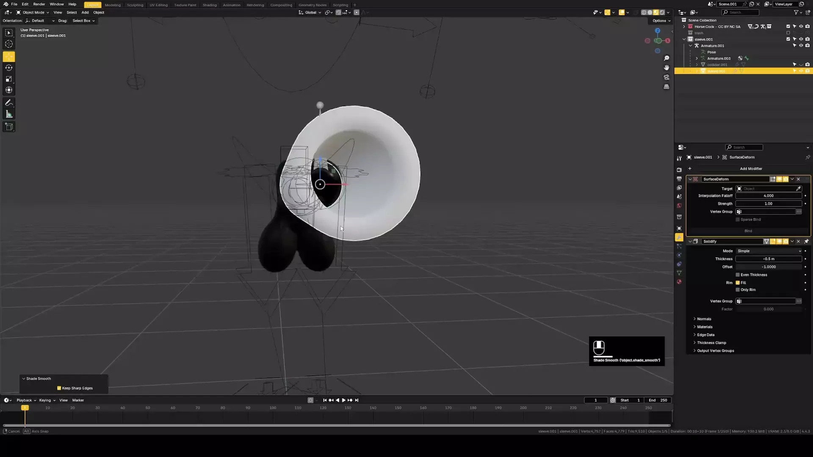The height and width of the screenshot is (457, 813).
Task: Switch to the Sculpting workspace tab
Action: [135, 5]
